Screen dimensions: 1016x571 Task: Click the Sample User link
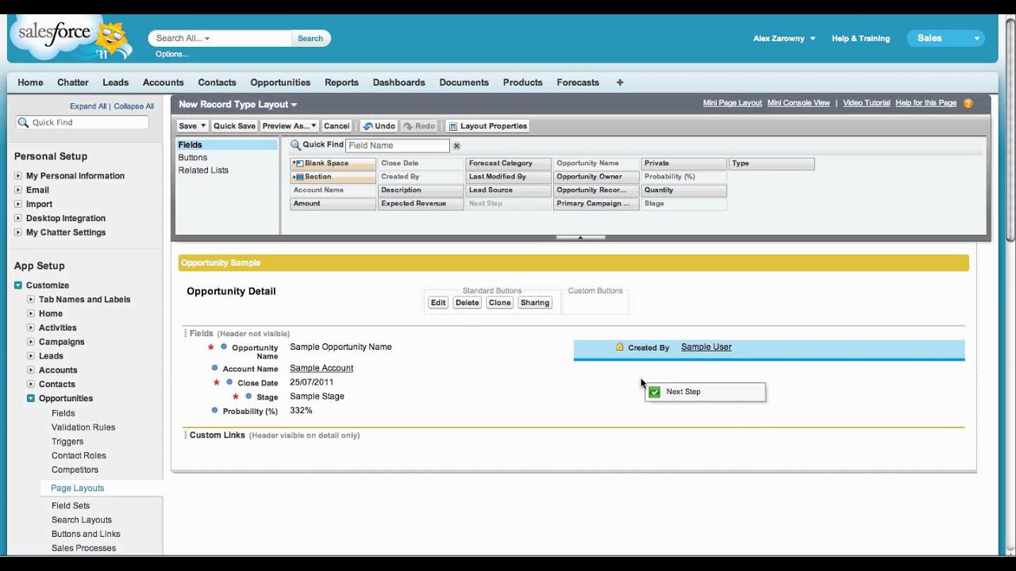coord(706,347)
